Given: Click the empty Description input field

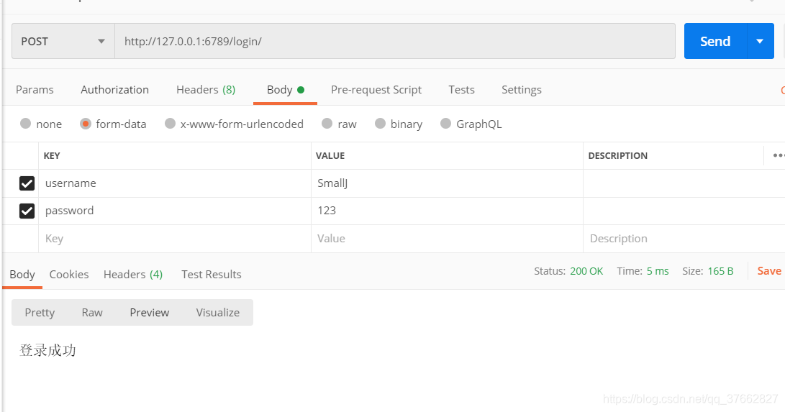Looking at the screenshot, I should coord(684,239).
